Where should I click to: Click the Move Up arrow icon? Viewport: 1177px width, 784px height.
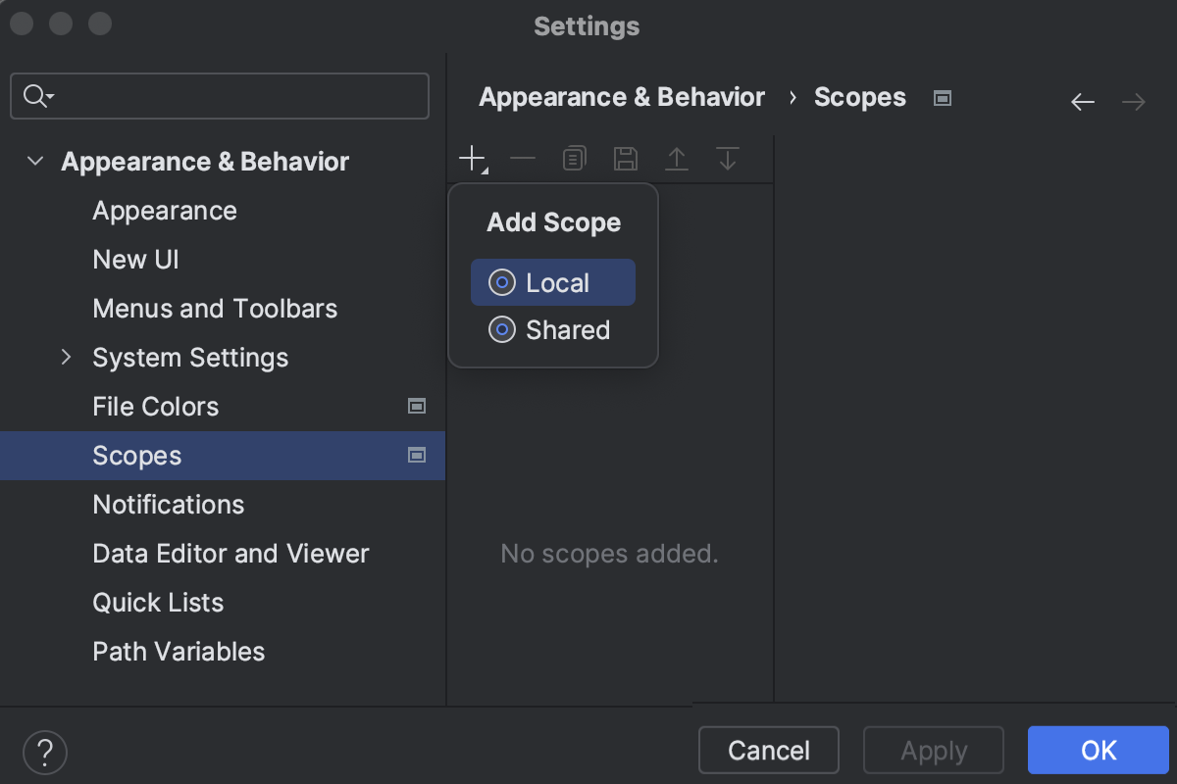click(x=677, y=157)
